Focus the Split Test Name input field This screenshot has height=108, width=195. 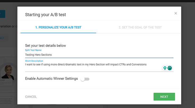pyautogui.click(x=99, y=55)
